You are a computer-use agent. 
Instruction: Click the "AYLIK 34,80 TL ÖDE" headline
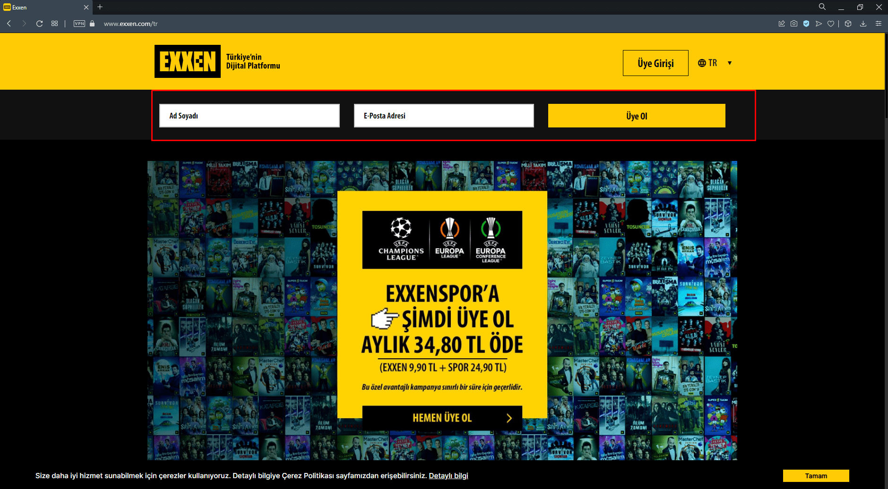(442, 345)
